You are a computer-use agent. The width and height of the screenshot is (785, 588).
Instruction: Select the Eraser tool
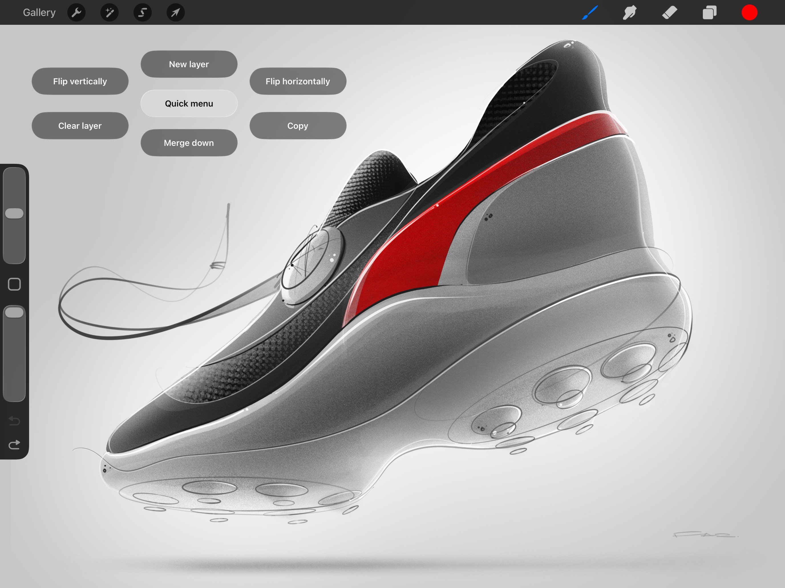669,13
